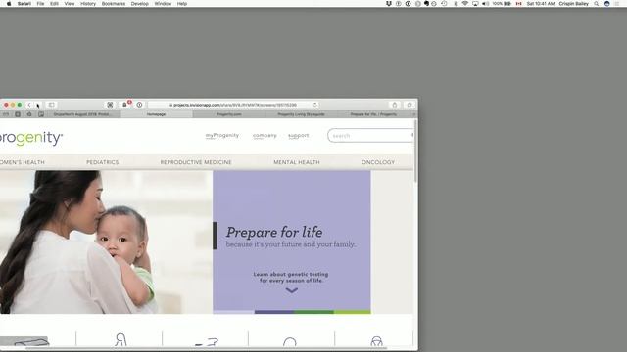This screenshot has width=627, height=352.
Task: Click the fourth pinned tab icon
Action: [41, 114]
